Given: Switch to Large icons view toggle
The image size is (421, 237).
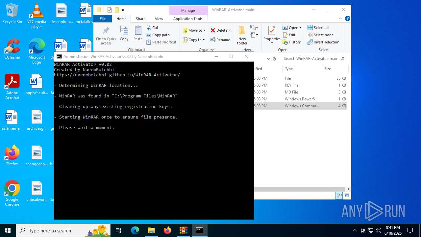Looking at the screenshot, I should (346, 196).
